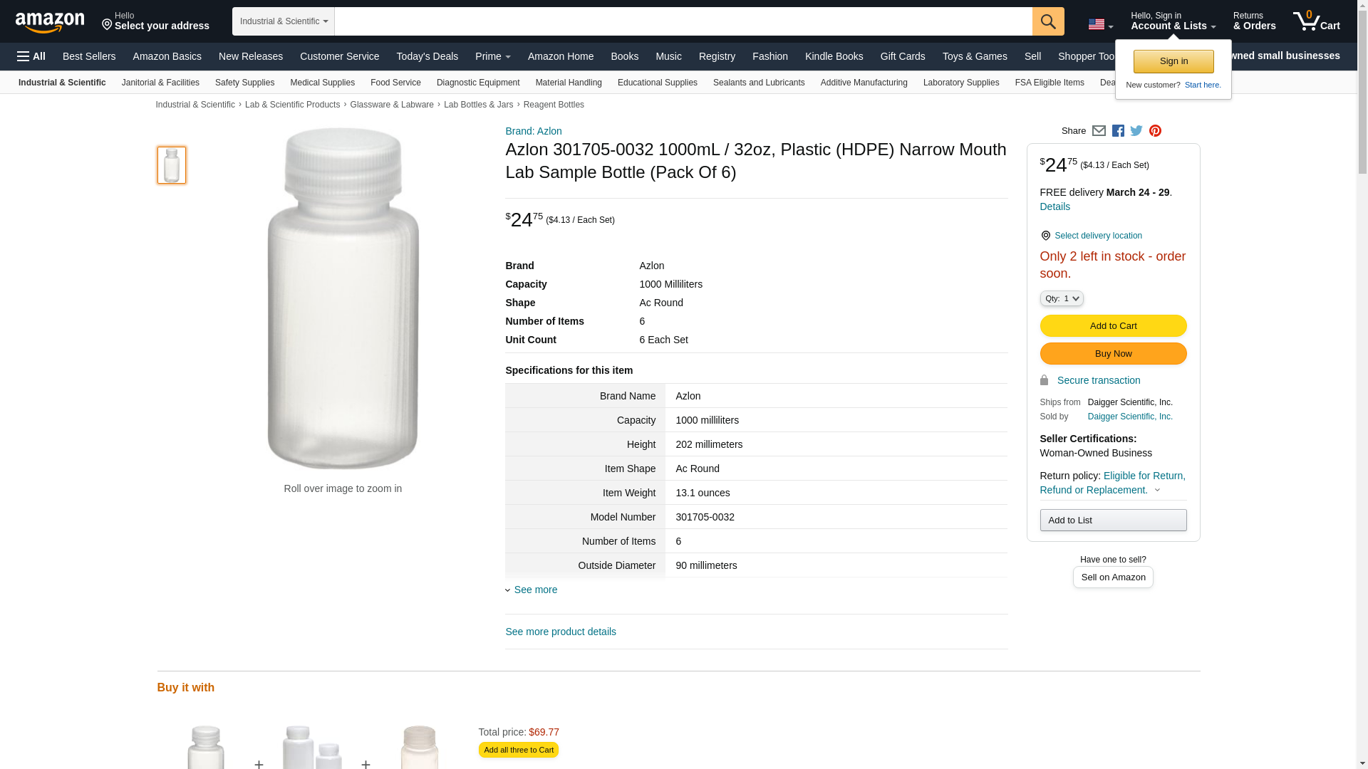1368x769 pixels.
Task: Open the All hamburger menu
Action: tap(31, 56)
